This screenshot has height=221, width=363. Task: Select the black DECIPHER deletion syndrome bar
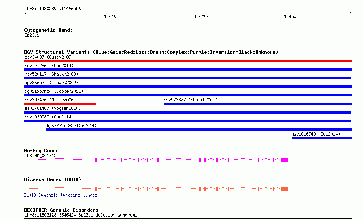tap(188, 218)
